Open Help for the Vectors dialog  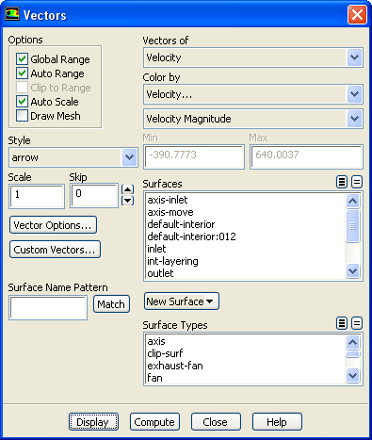277,422
